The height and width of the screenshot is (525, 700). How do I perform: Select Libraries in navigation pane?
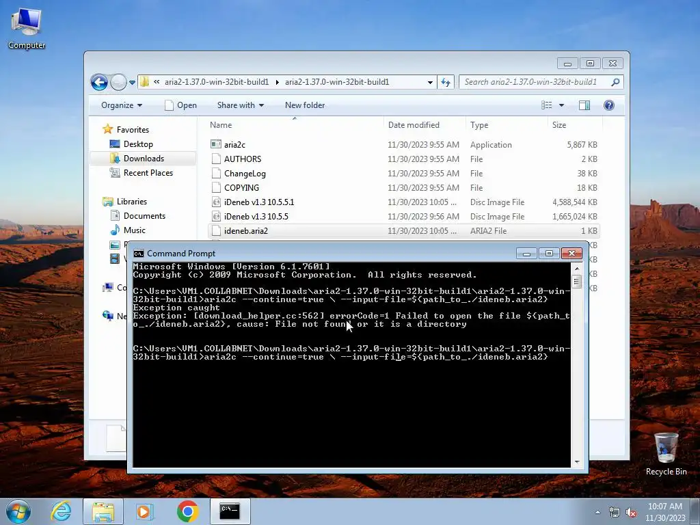(x=132, y=202)
